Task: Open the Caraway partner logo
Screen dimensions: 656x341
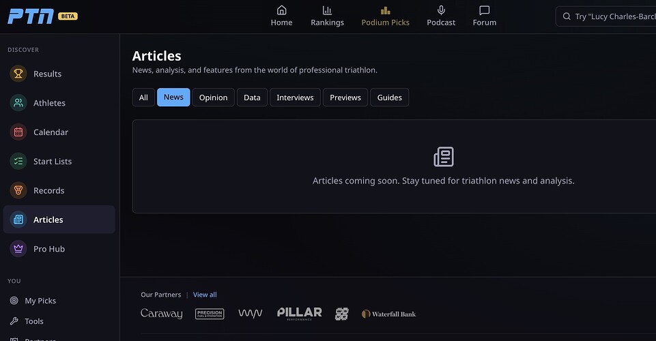Action: click(x=161, y=314)
